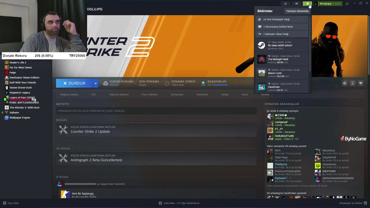Viewport: 370px width, 208px height.
Task: Open Arkadaşlar ve Sohbet panel
Action: [x=353, y=203]
